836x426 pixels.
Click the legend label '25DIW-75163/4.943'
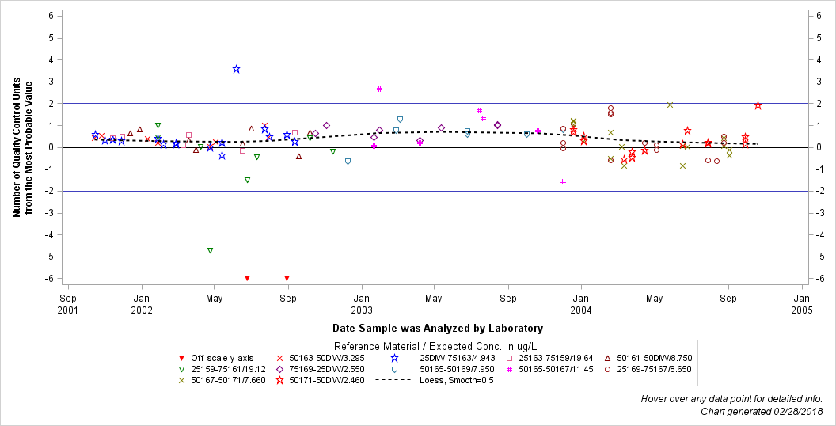pyautogui.click(x=458, y=358)
